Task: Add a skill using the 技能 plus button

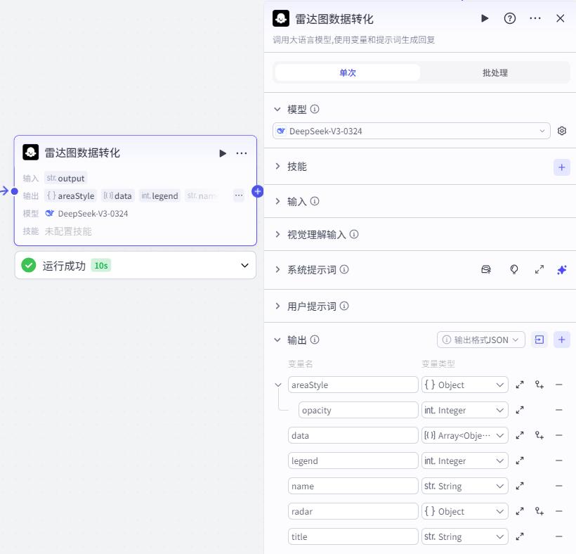Action: click(x=561, y=167)
